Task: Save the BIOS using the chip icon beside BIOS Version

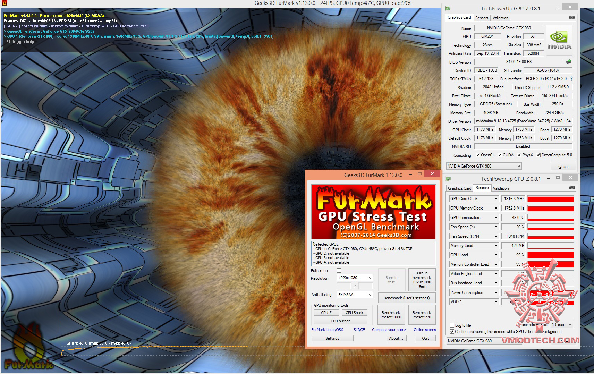Action: (x=569, y=62)
